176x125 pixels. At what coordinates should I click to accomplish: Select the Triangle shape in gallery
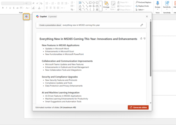coord(80,6)
